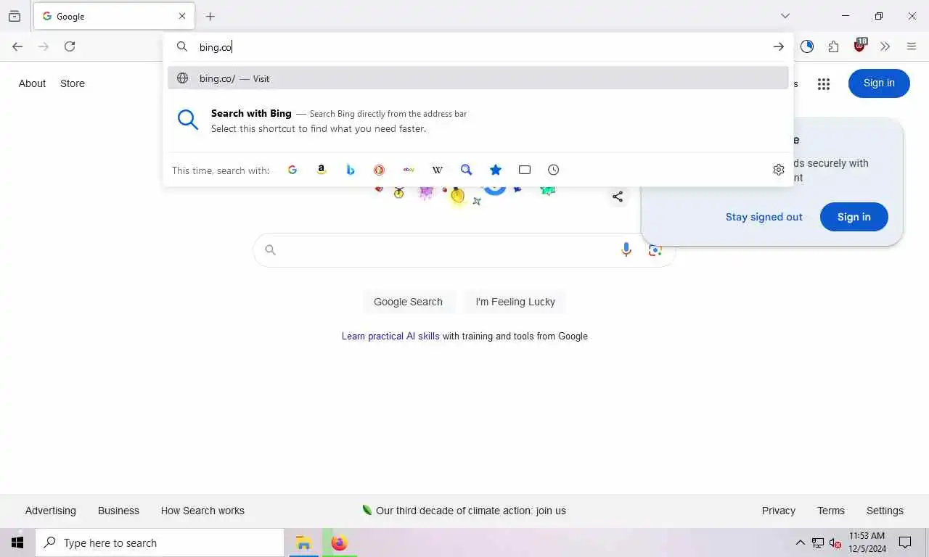
Task: Search this time with Bing
Action: 351,170
